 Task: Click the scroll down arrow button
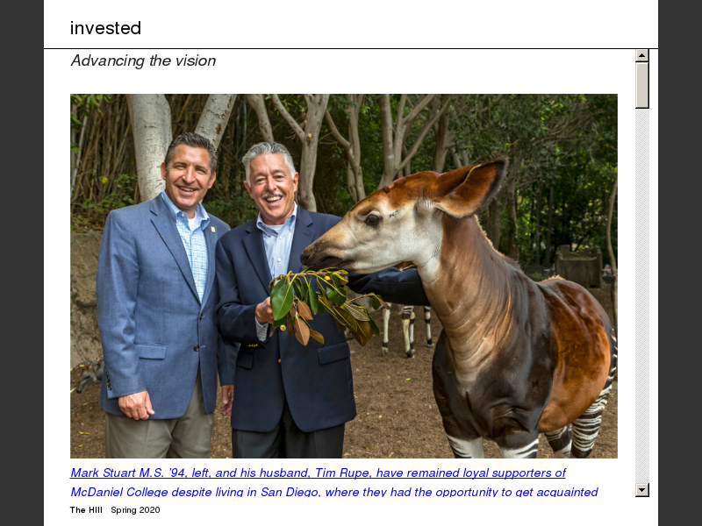(642, 490)
